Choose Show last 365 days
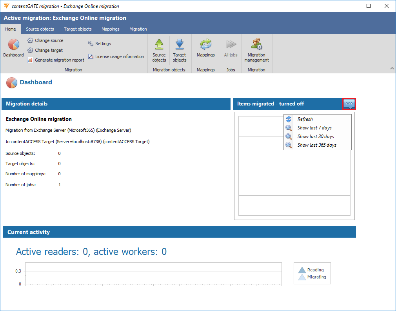This screenshot has height=311, width=396. tap(316, 145)
